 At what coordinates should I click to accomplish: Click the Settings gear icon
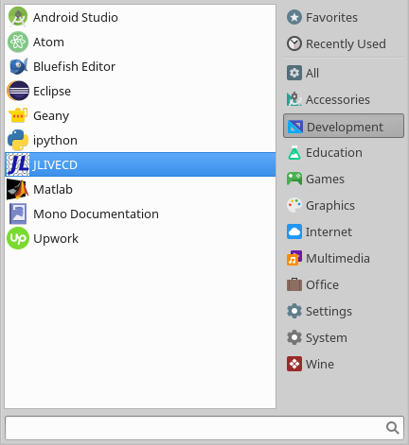click(294, 311)
